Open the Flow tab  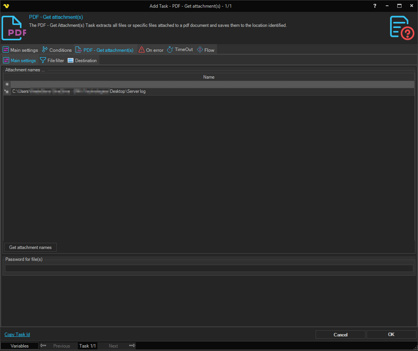206,50
